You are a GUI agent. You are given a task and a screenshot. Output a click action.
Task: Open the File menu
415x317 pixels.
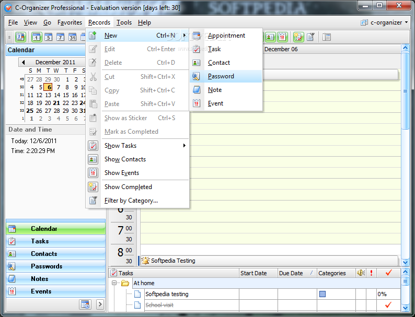pyautogui.click(x=13, y=22)
